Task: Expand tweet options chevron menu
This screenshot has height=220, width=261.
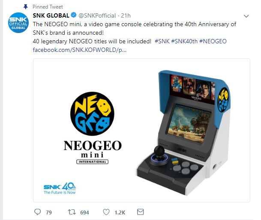Action: 246,16
